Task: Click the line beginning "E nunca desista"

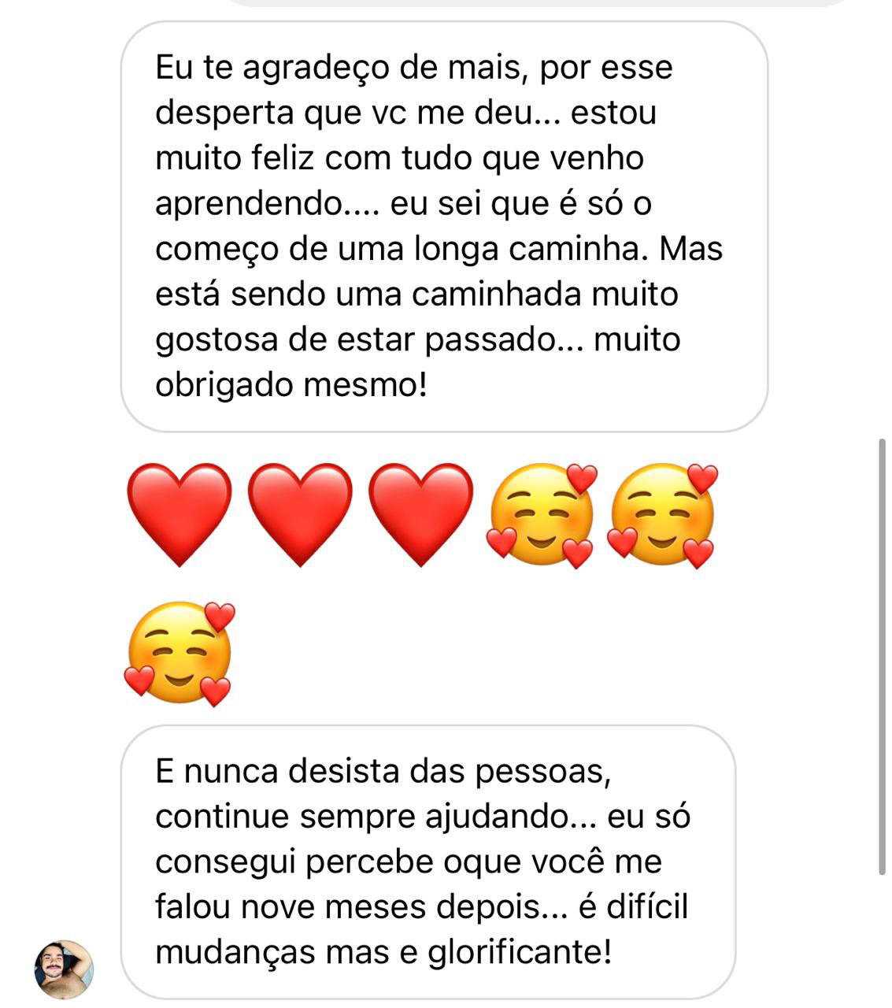Action: pos(383,771)
